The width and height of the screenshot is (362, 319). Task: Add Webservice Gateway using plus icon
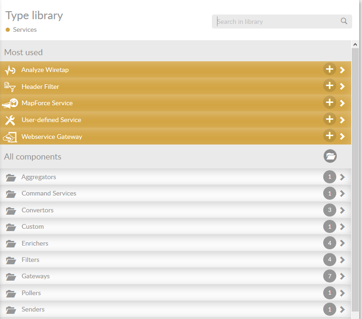coord(330,136)
